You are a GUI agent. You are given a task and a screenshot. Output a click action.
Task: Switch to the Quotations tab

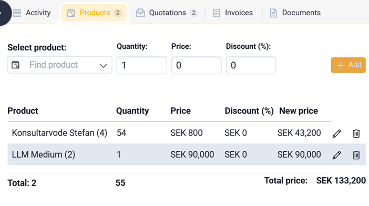pyautogui.click(x=167, y=13)
